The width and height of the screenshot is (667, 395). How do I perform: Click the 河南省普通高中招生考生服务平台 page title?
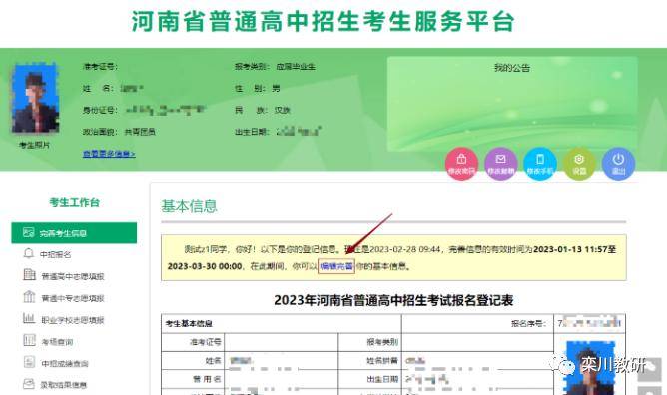[x=324, y=21]
